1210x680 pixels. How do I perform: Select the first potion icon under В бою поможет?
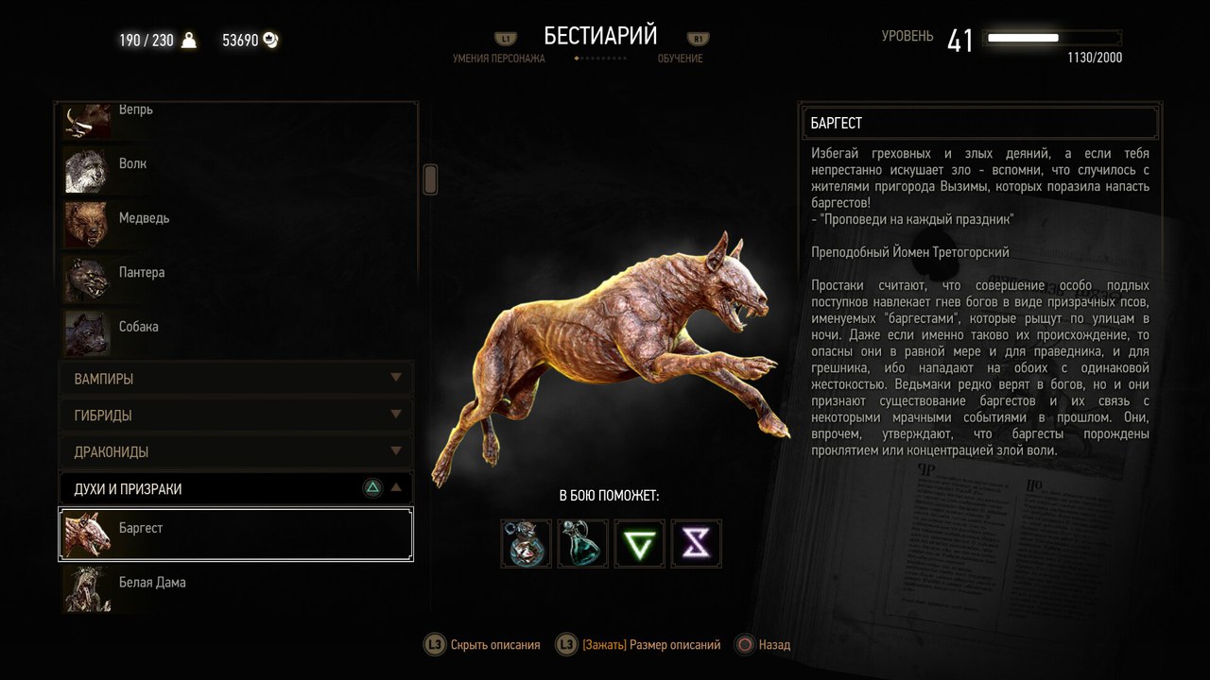click(527, 543)
